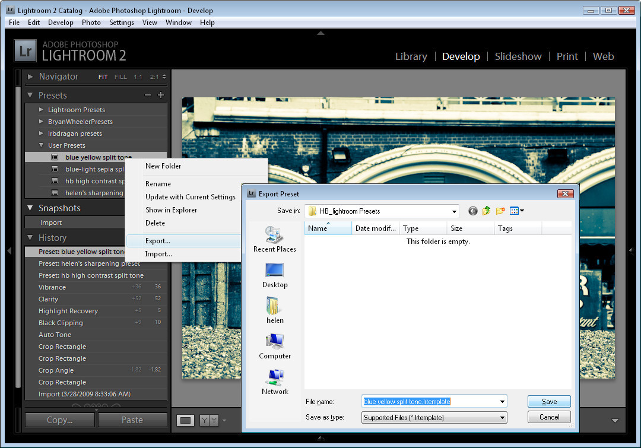The width and height of the screenshot is (641, 448).
Task: Choose New Folder from context menu
Action: click(163, 166)
